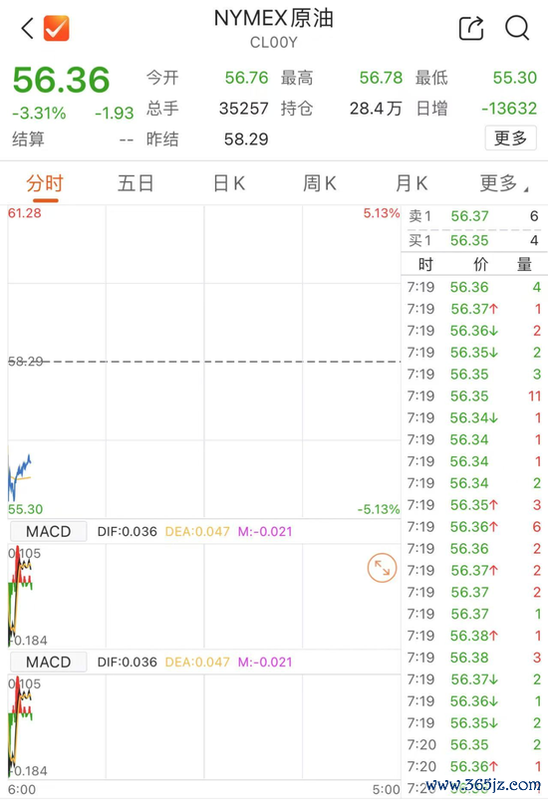The width and height of the screenshot is (548, 800).
Task: Tap the NYMEX原油 CL00Y title
Action: pyautogui.click(x=273, y=28)
